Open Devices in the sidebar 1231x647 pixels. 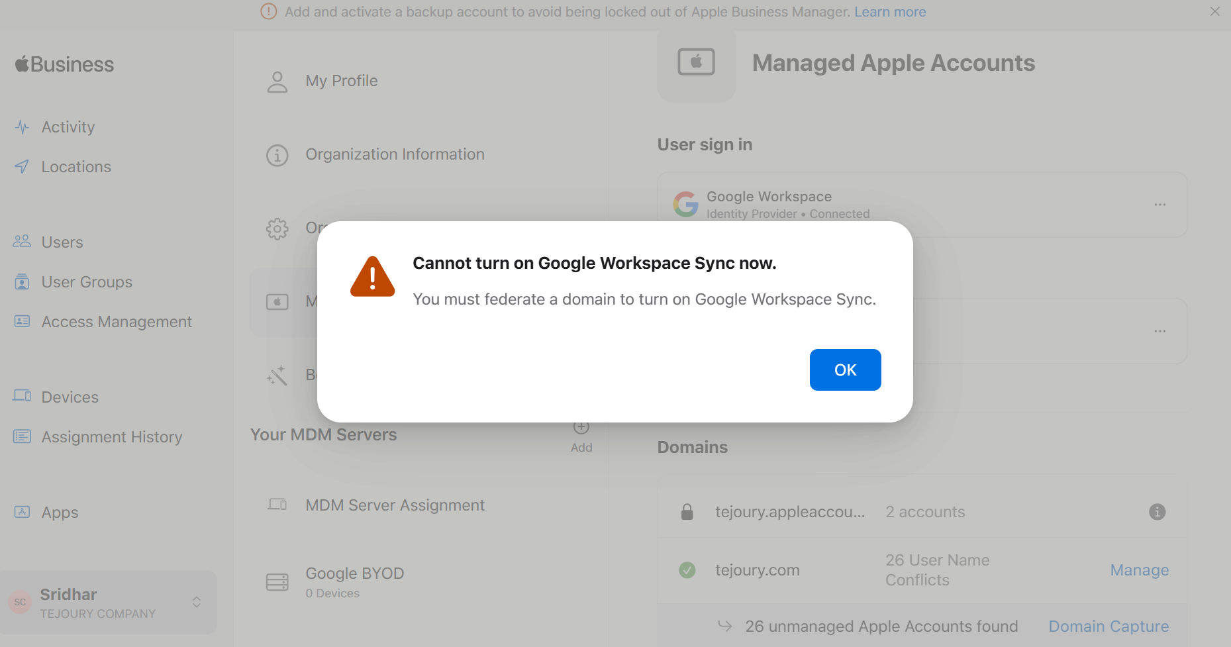70,397
